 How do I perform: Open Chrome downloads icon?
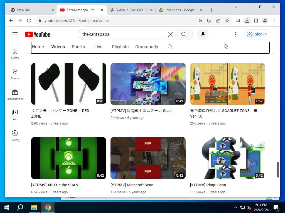point(247,21)
